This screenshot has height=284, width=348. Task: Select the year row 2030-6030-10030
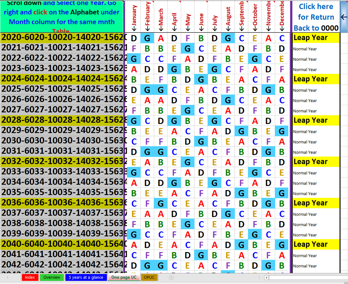62,141
